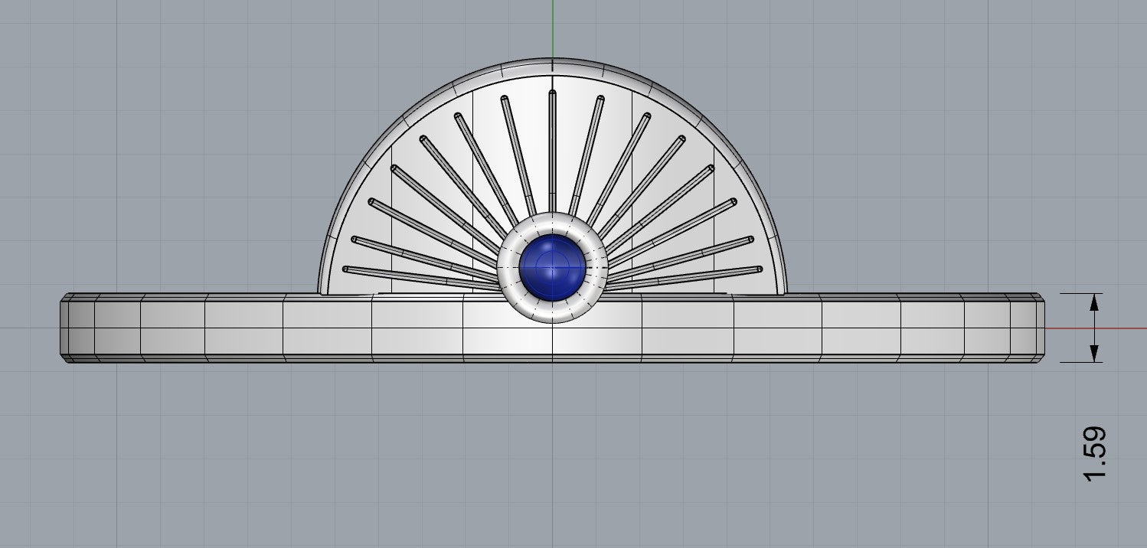Click empty grid space below the band
The height and width of the screenshot is (548, 1147).
coord(459,459)
